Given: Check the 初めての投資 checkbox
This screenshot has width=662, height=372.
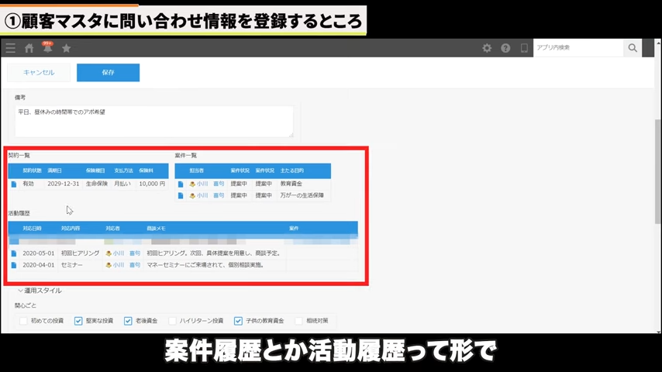Looking at the screenshot, I should click(23, 321).
